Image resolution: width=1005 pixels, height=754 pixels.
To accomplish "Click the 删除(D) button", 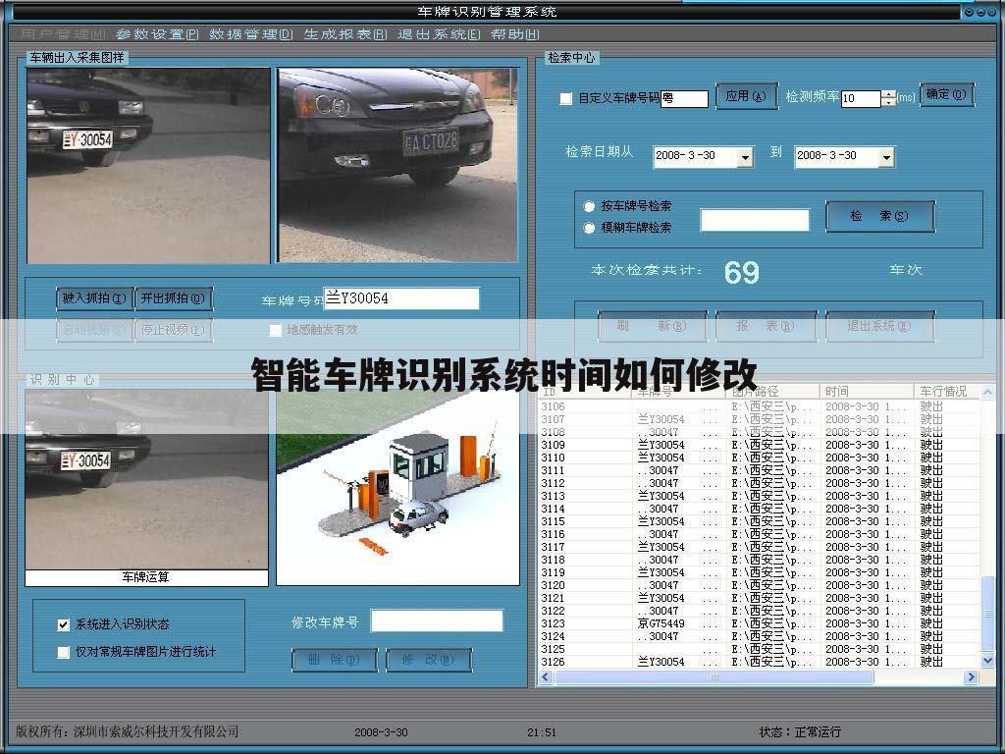I will [335, 660].
